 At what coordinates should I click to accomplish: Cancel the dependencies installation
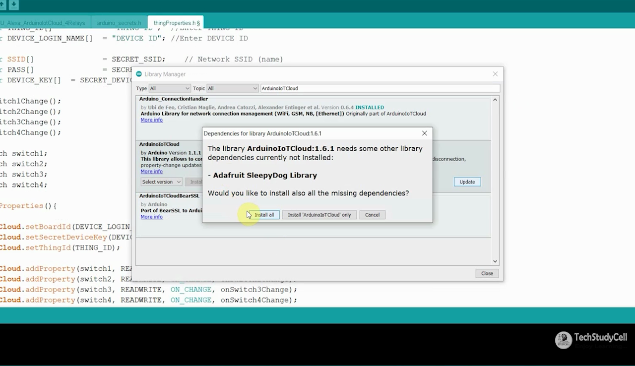[372, 215]
